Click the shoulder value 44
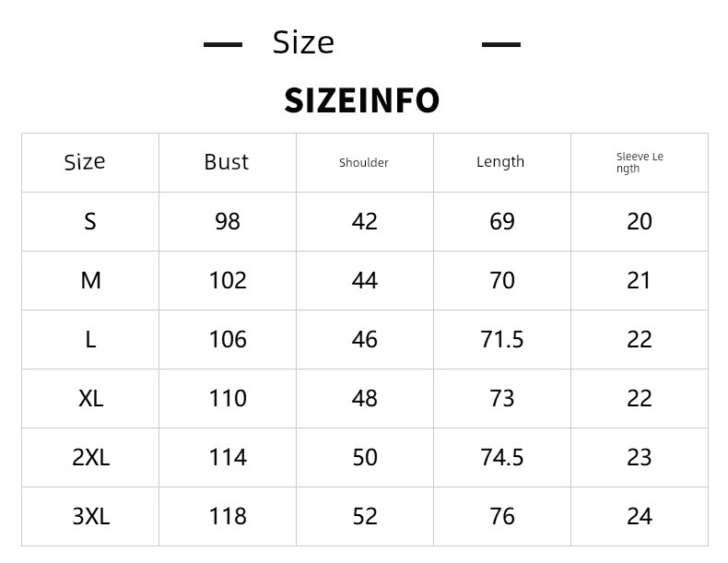Screen dimensions: 728x563 tap(365, 280)
